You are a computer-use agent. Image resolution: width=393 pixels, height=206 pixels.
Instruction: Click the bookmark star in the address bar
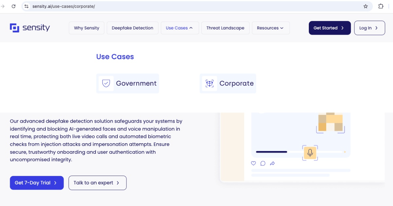point(365,6)
